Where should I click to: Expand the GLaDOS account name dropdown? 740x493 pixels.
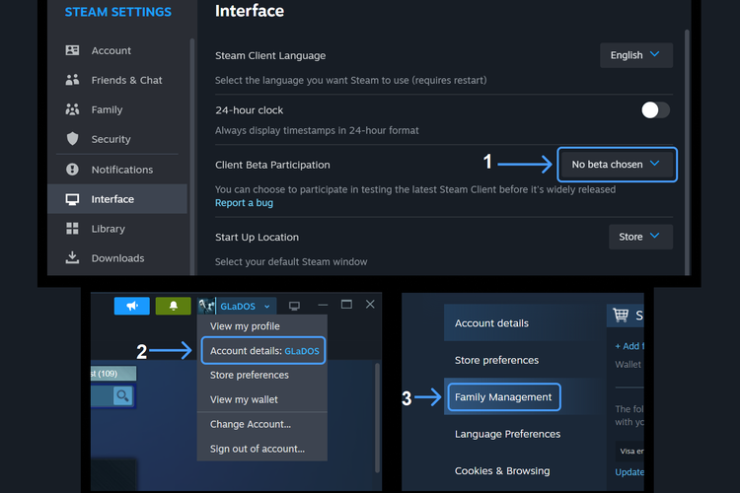click(x=245, y=307)
